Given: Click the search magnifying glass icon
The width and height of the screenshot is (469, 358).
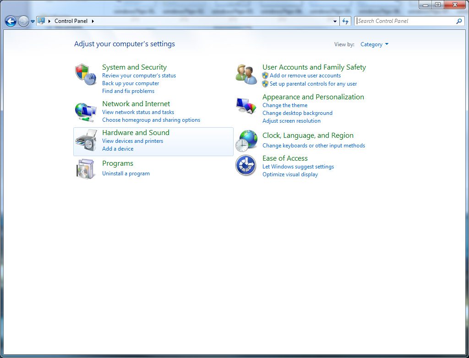Looking at the screenshot, I should pos(459,21).
